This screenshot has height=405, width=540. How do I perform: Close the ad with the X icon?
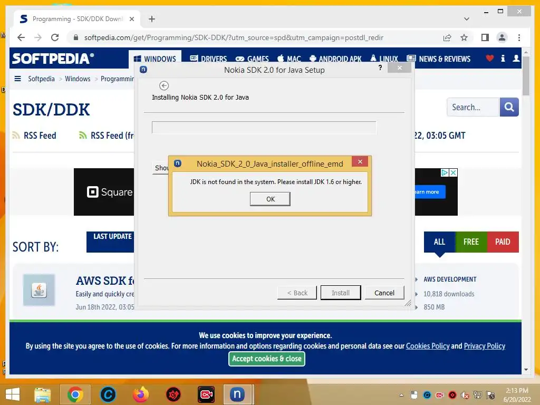(454, 172)
